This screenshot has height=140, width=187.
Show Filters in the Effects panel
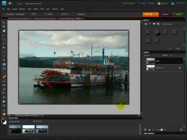point(146,24)
